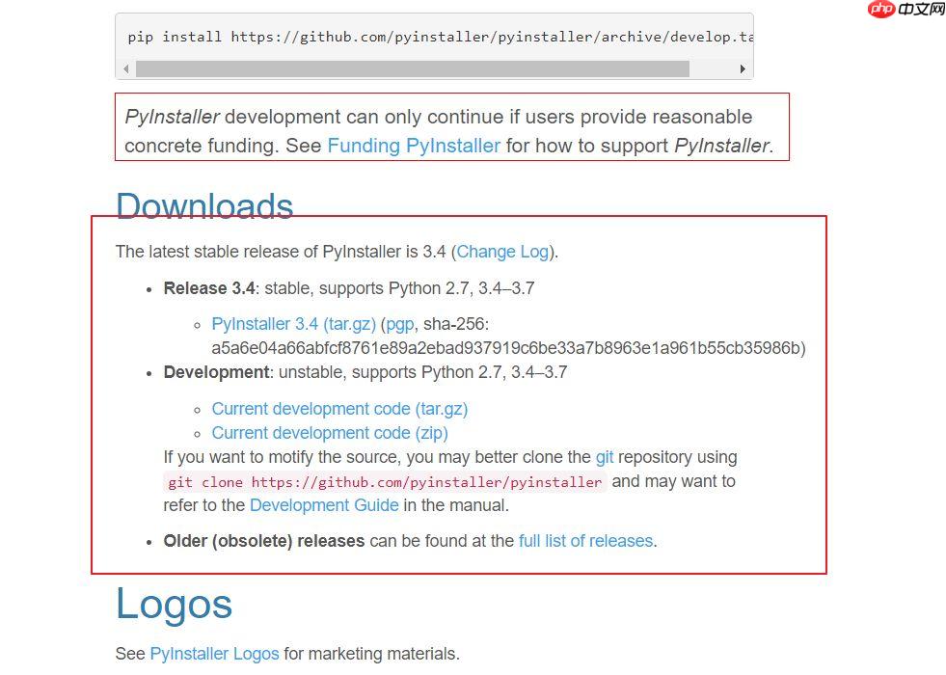This screenshot has height=675, width=946.
Task: Follow the git link
Action: pyautogui.click(x=605, y=457)
